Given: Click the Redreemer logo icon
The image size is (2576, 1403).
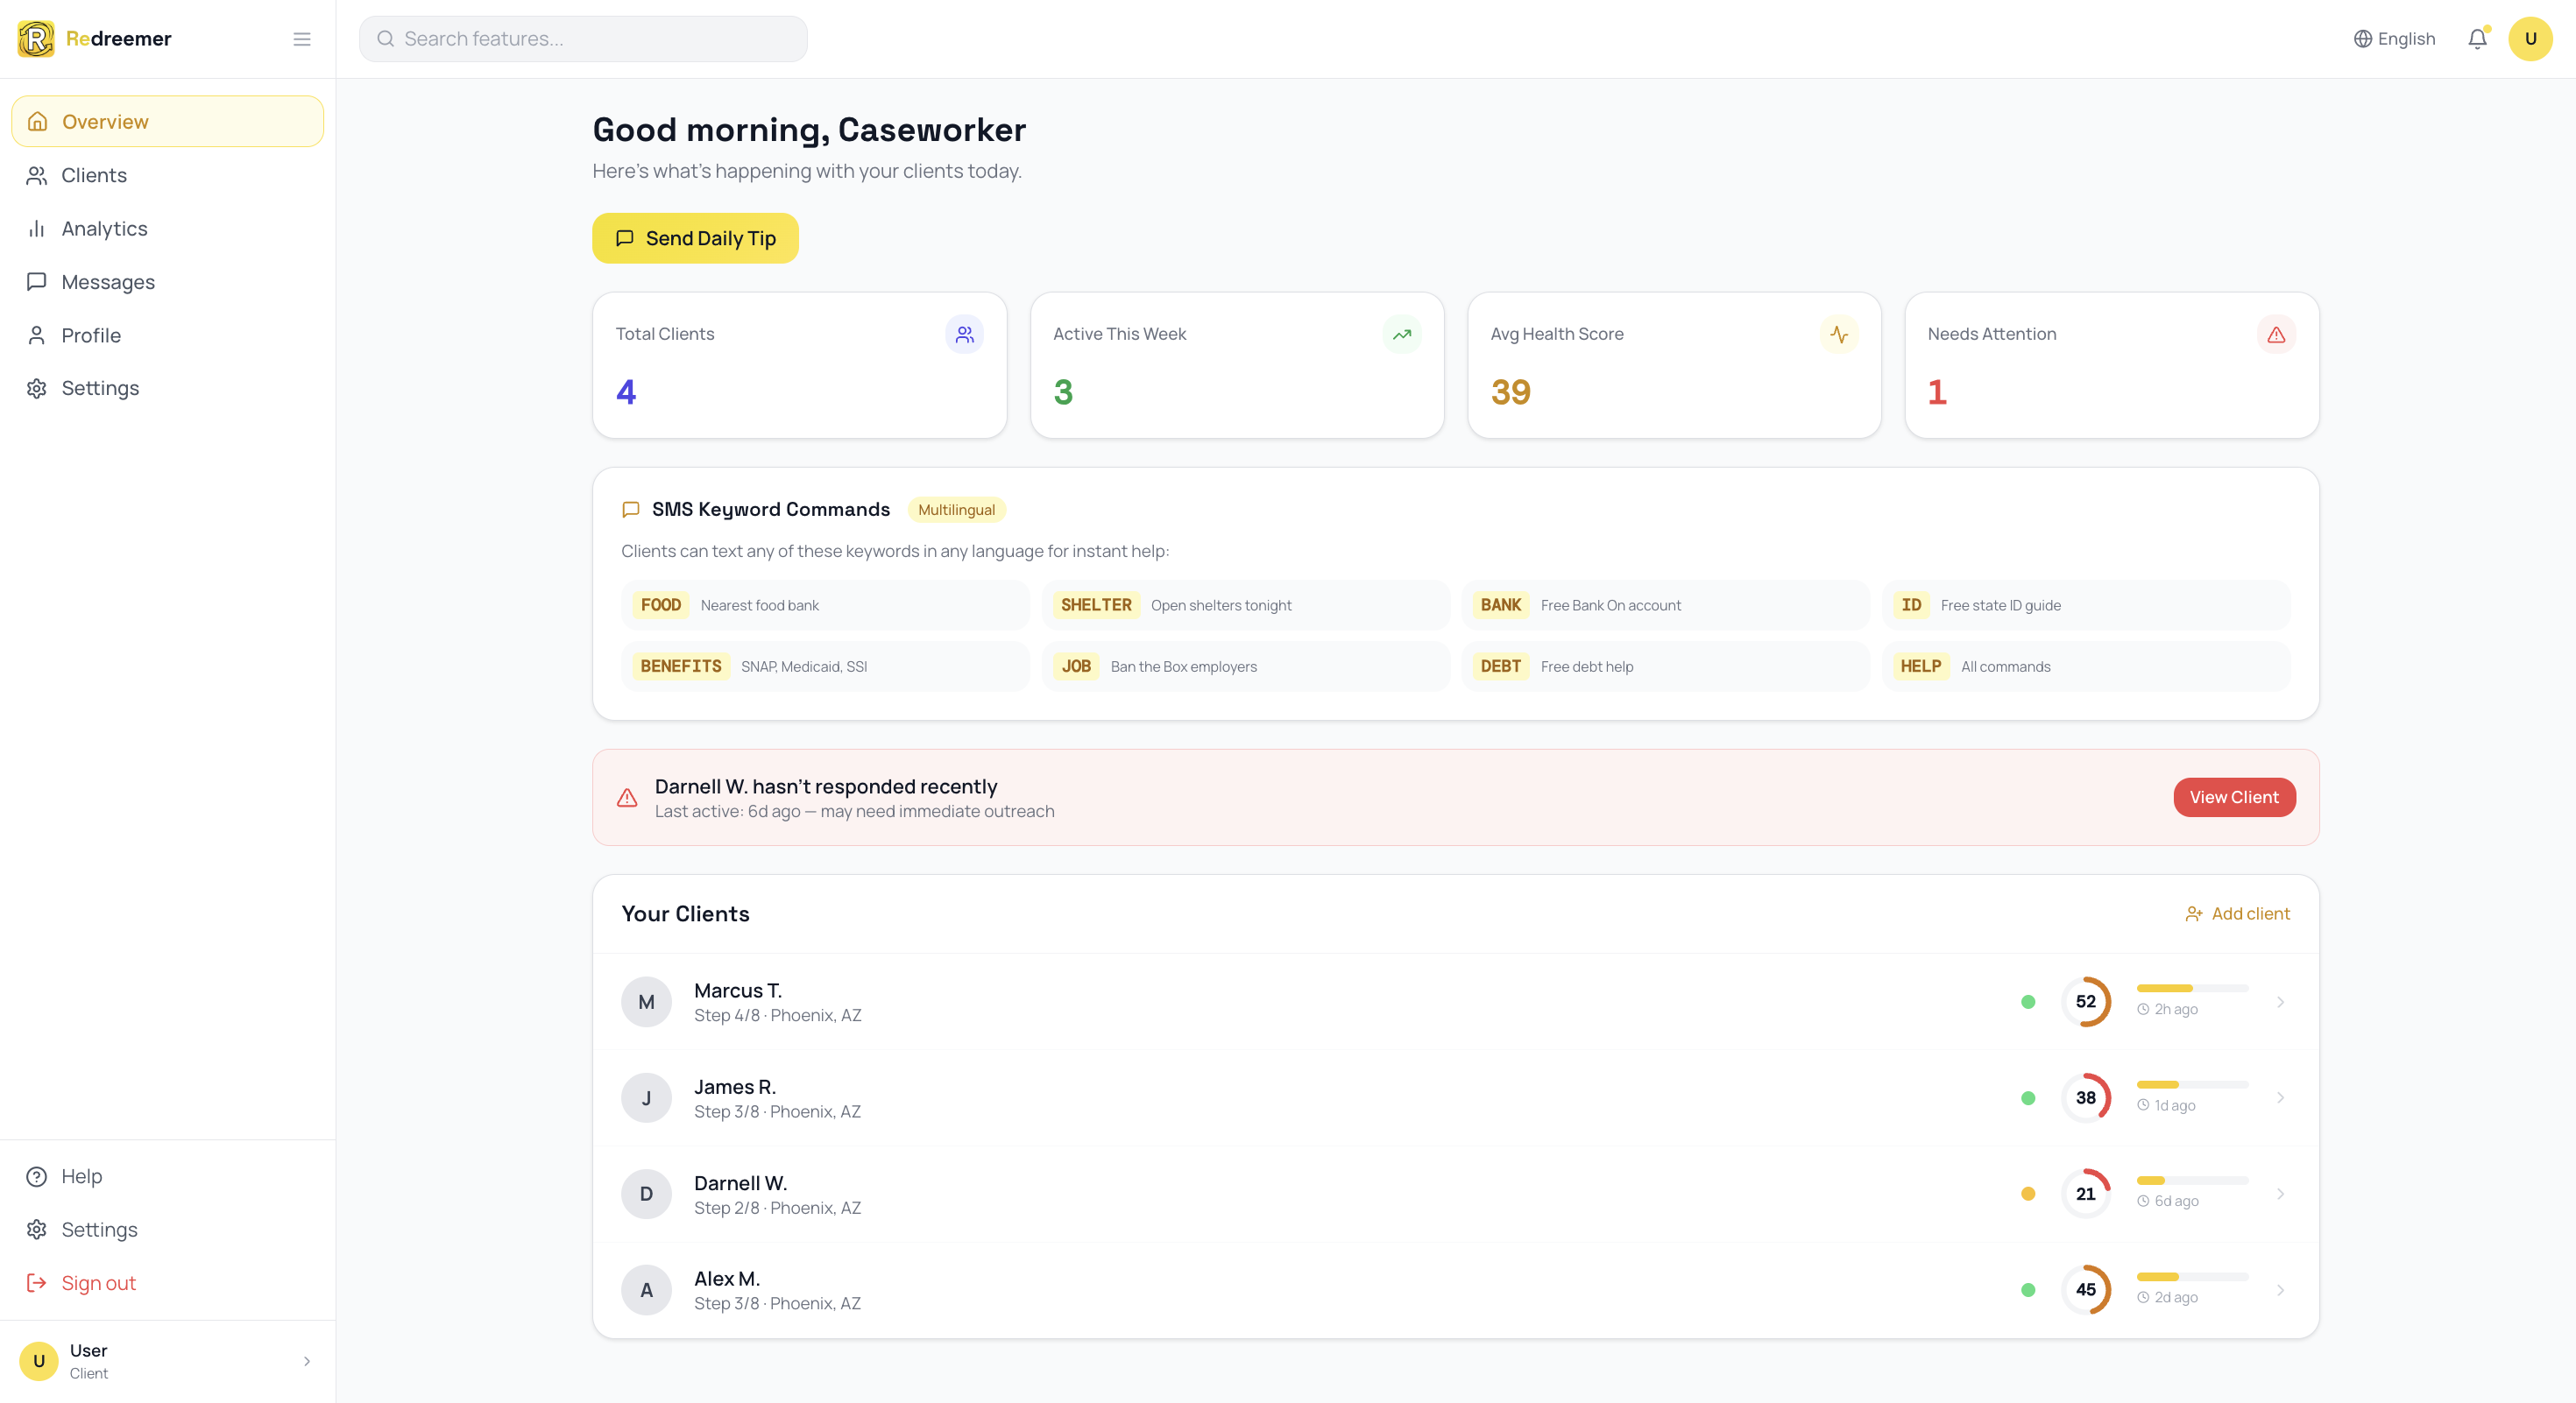Looking at the screenshot, I should coord(36,39).
